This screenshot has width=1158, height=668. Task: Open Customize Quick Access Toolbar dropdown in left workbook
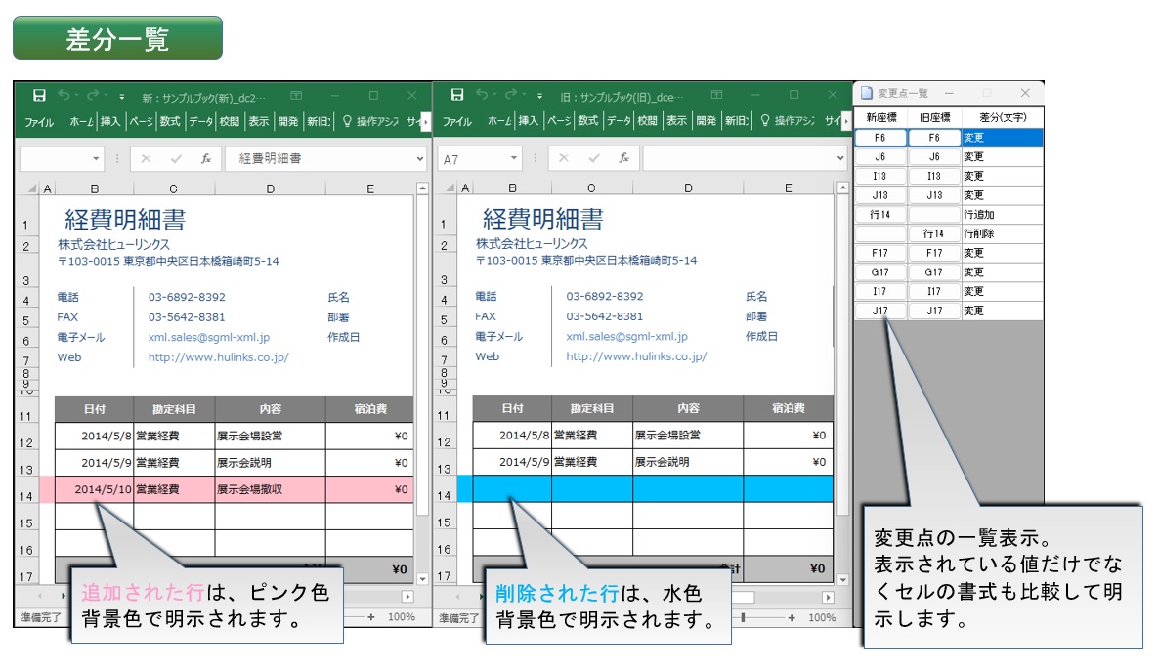(x=122, y=97)
